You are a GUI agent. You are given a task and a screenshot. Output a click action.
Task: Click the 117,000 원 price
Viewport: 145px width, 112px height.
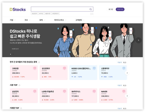75,96
